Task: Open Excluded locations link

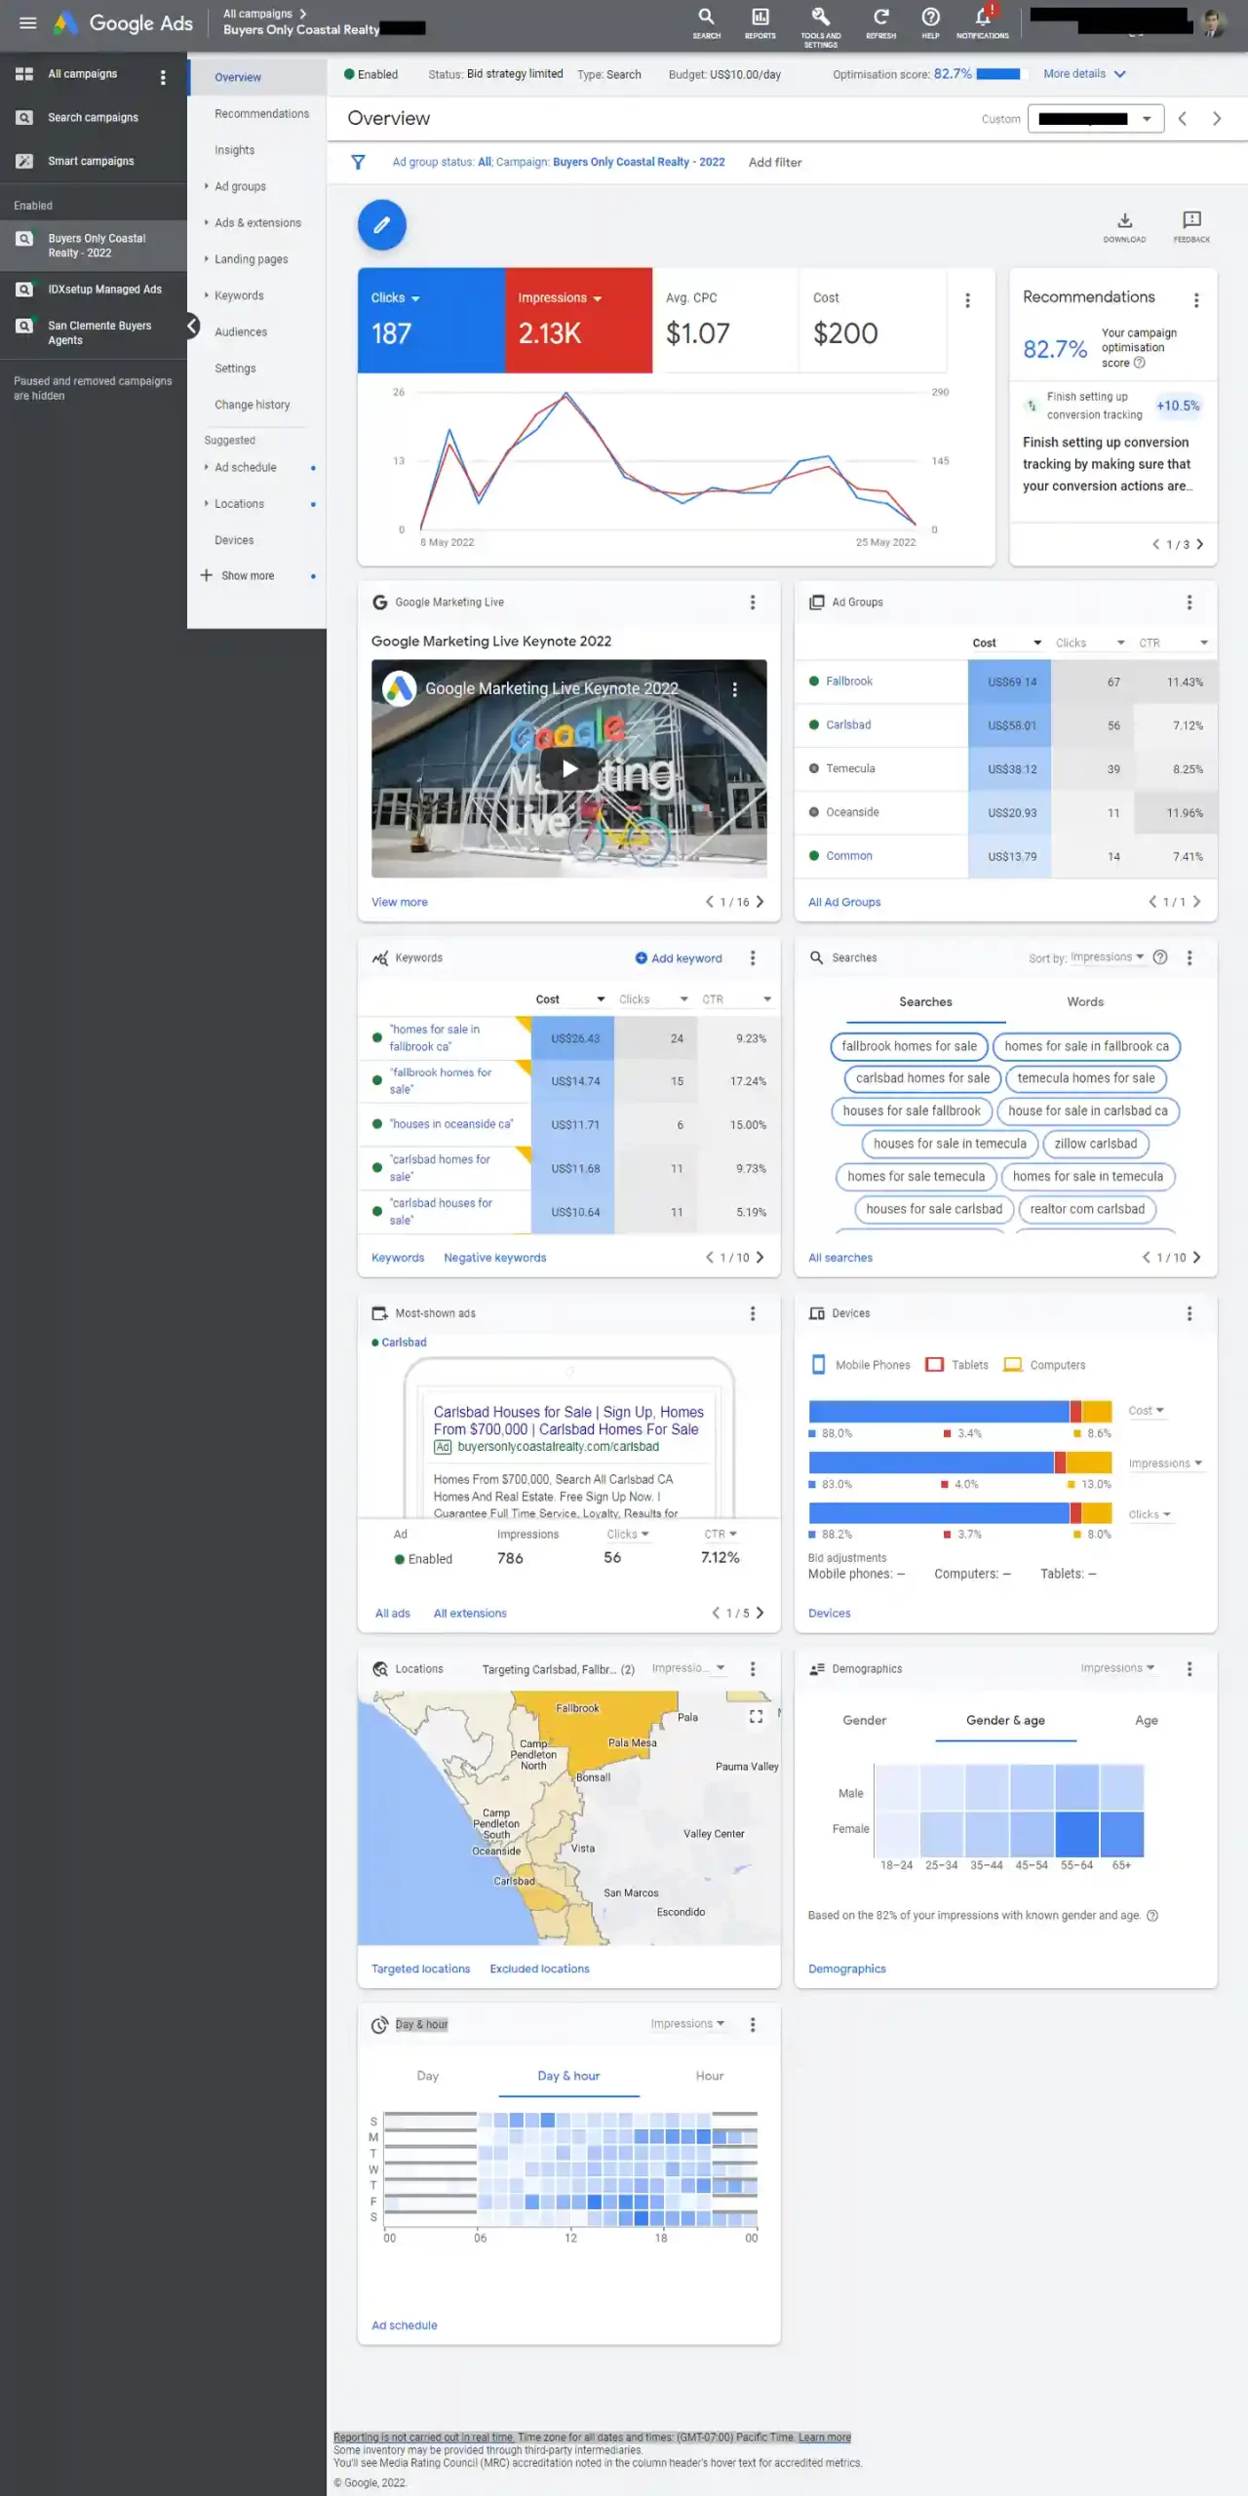Action: [x=539, y=1969]
